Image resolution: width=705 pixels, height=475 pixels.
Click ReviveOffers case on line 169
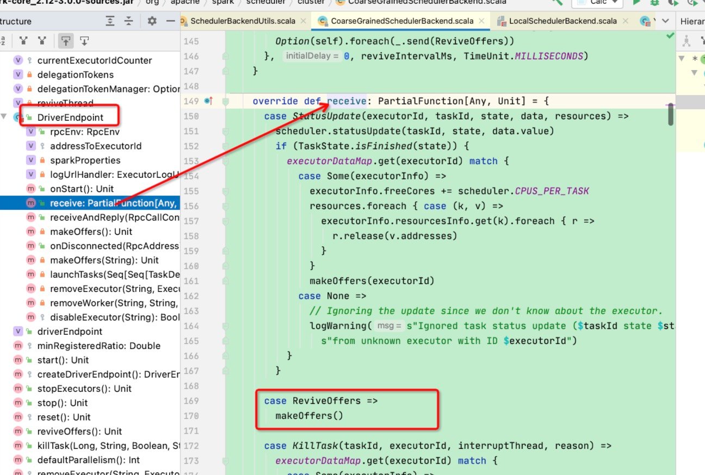point(327,401)
